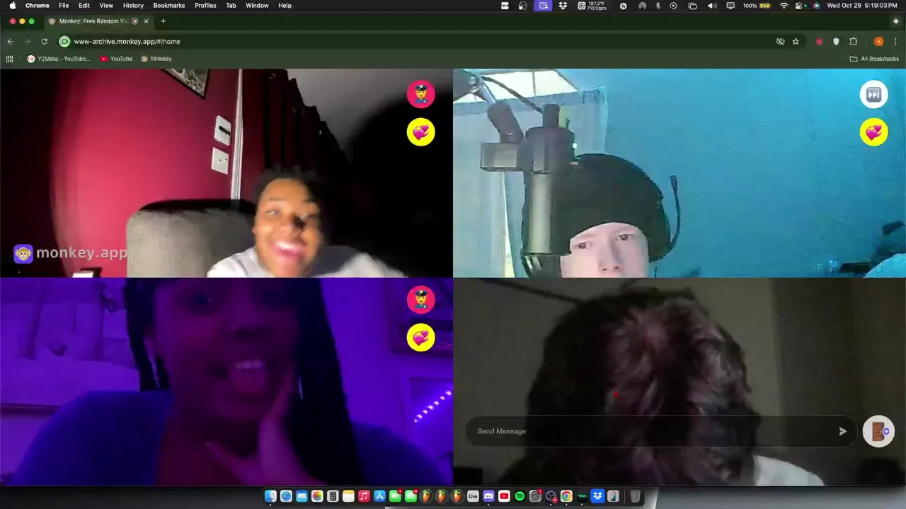Report the user in the purple-lit video

point(420,300)
